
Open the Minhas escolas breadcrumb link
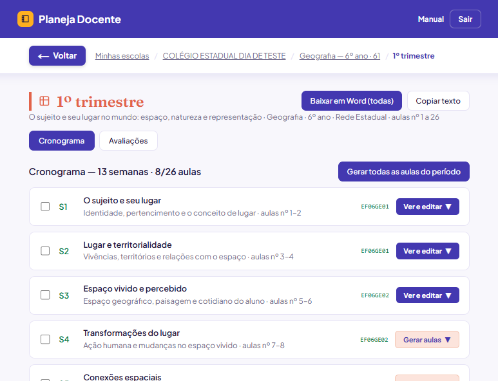point(122,56)
